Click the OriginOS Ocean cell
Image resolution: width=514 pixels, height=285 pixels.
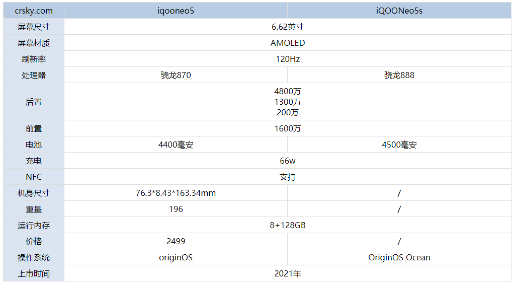399,257
